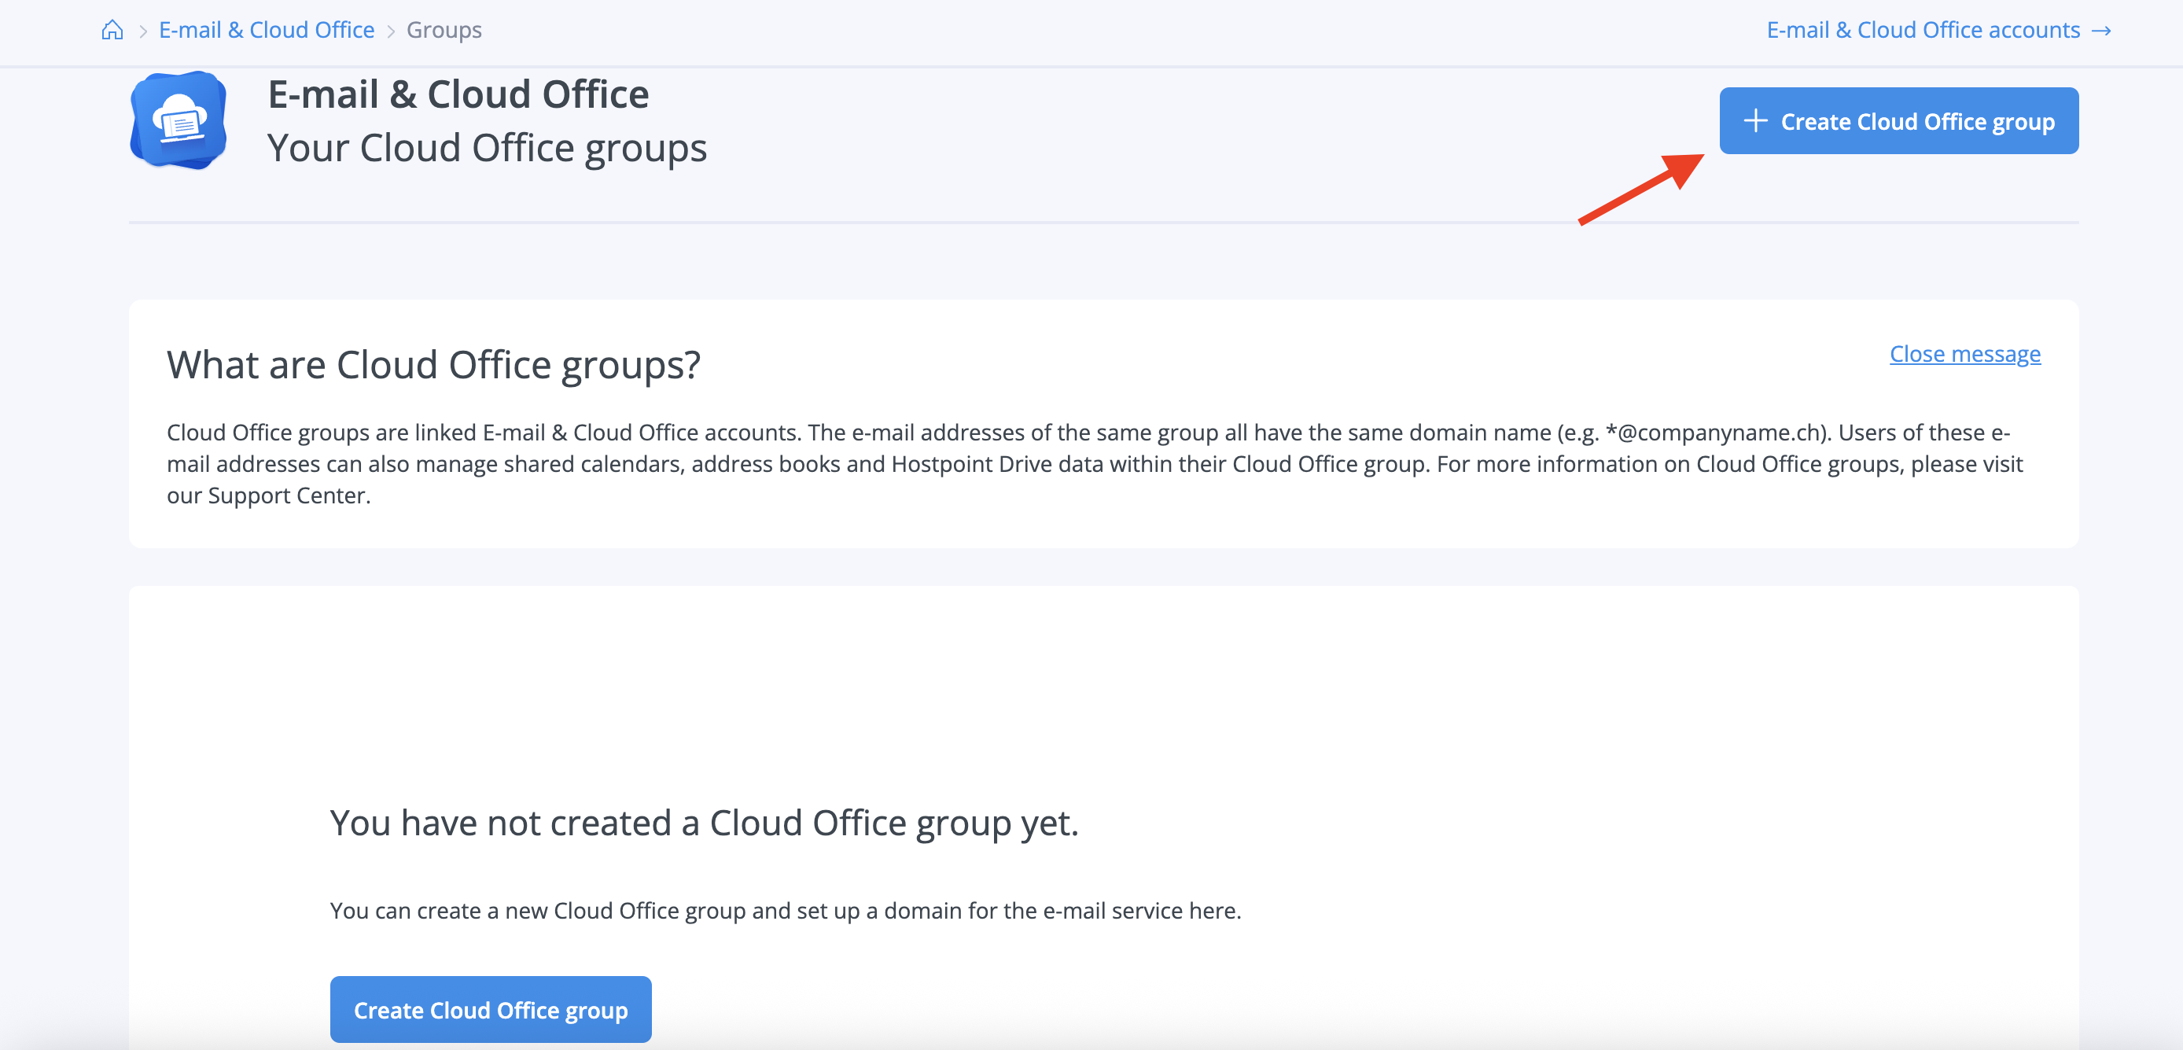The height and width of the screenshot is (1050, 2183).
Task: Click the plus icon in the create button
Action: point(1755,121)
